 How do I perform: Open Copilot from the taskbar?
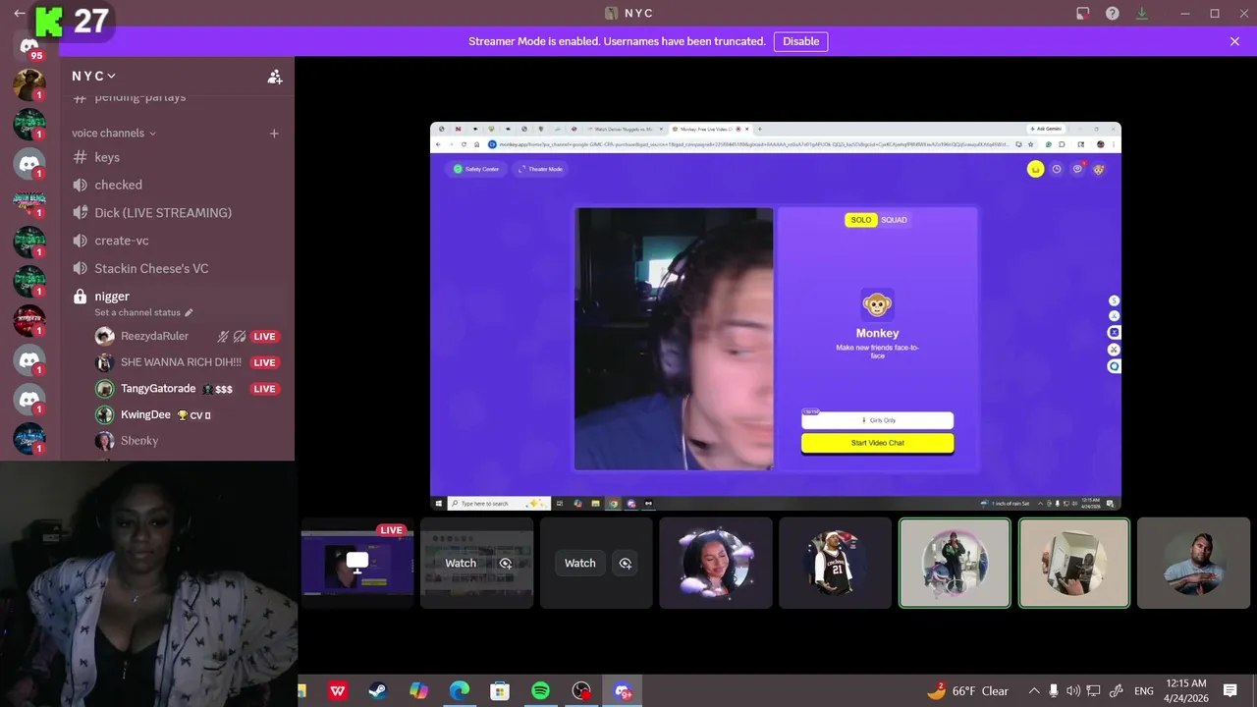(418, 691)
